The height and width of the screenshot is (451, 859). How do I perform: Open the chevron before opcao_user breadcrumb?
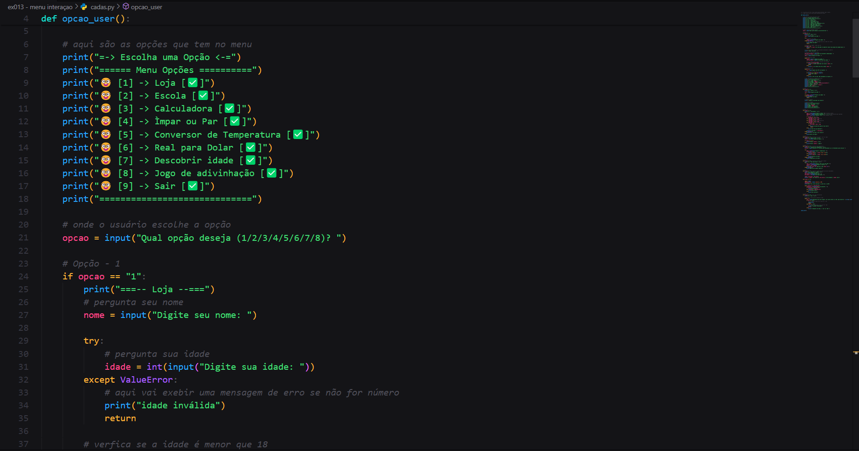coord(118,7)
